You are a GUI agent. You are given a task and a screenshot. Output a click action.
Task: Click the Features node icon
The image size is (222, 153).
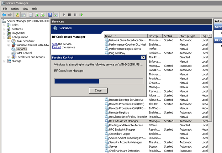tap(9, 29)
